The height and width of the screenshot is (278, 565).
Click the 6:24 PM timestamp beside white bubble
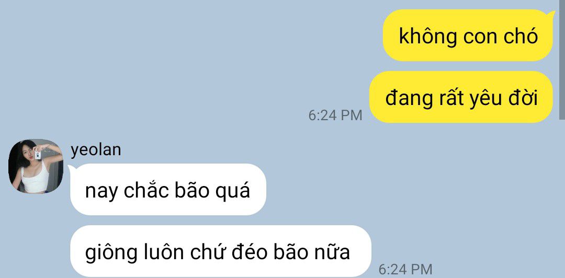[405, 269]
